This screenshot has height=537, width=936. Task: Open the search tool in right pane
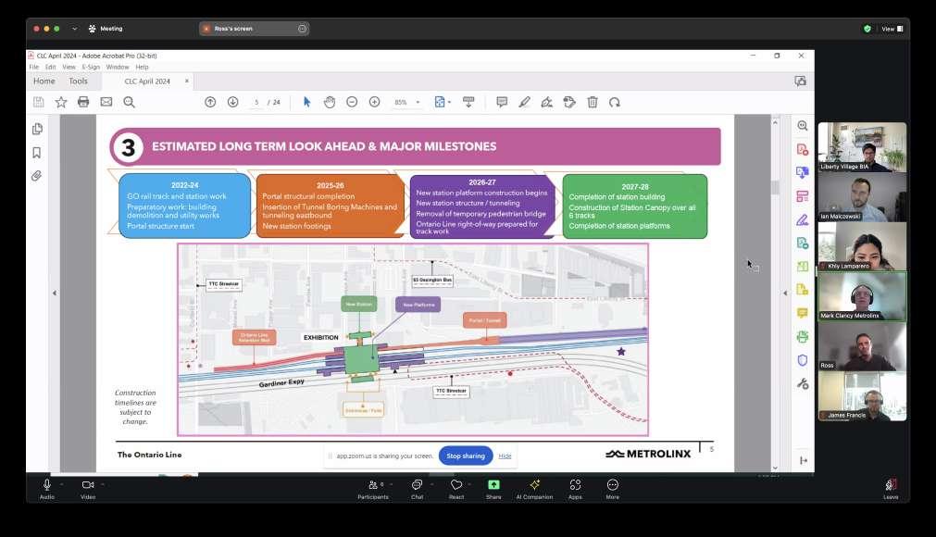(x=803, y=126)
